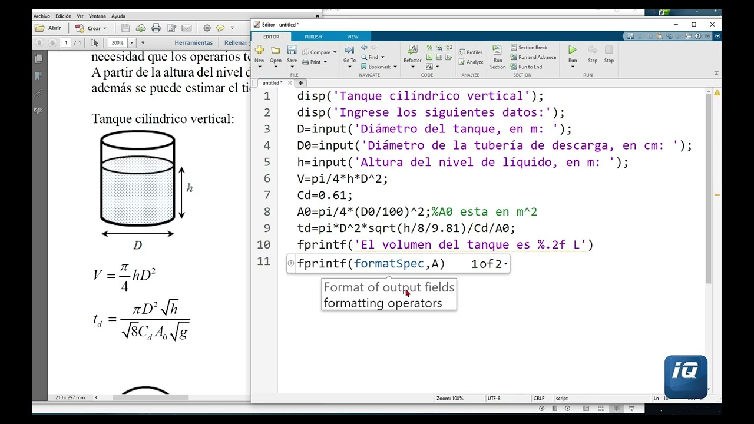The width and height of the screenshot is (754, 424).
Task: Click the New file icon in MATLAB editor
Action: pos(259,50)
